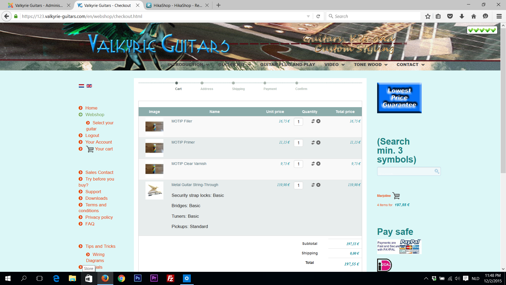Click refresh icon for MOTIP Filler quantity
This screenshot has height=285, width=506.
(x=313, y=121)
